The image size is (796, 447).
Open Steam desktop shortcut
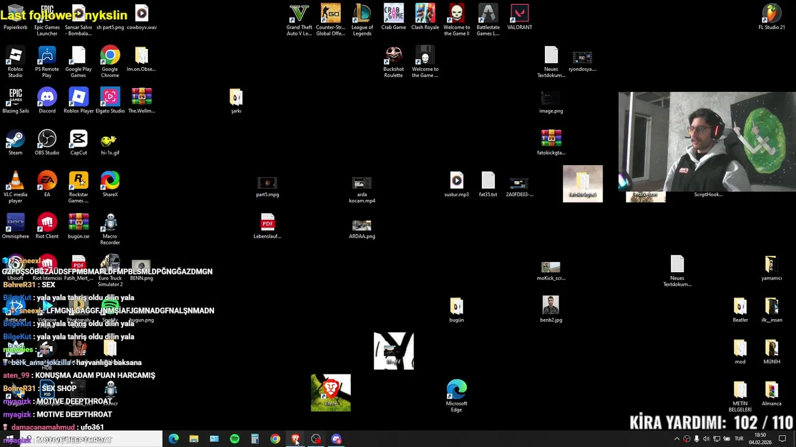16,142
